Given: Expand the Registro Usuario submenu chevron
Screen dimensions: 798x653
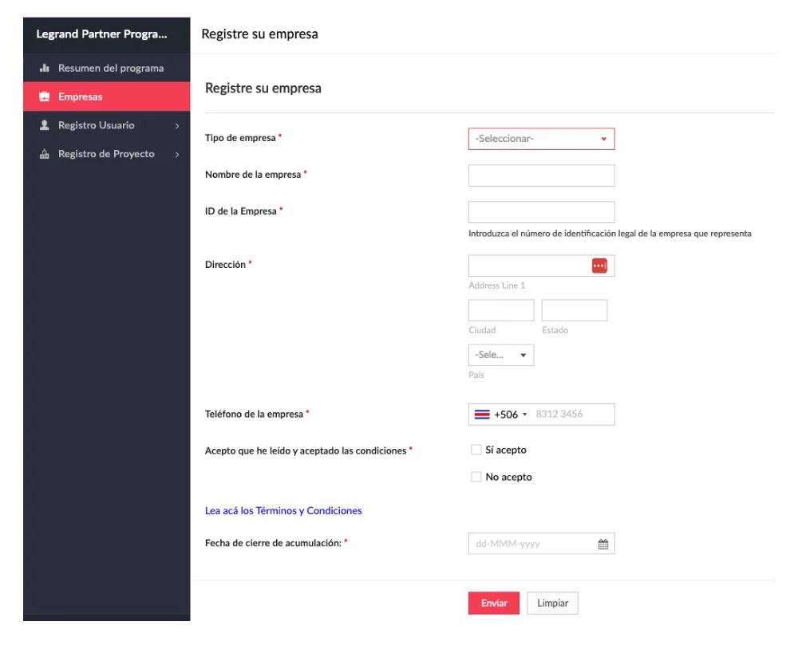Looking at the screenshot, I should [x=176, y=126].
